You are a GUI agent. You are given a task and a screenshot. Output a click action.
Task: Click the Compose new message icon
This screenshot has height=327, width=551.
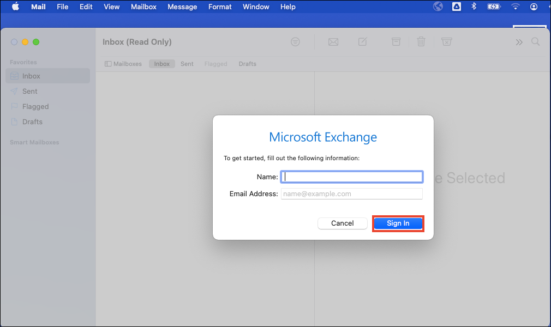point(363,42)
